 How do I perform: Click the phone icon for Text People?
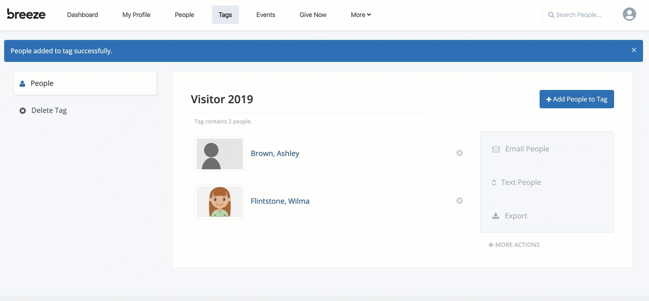click(494, 183)
